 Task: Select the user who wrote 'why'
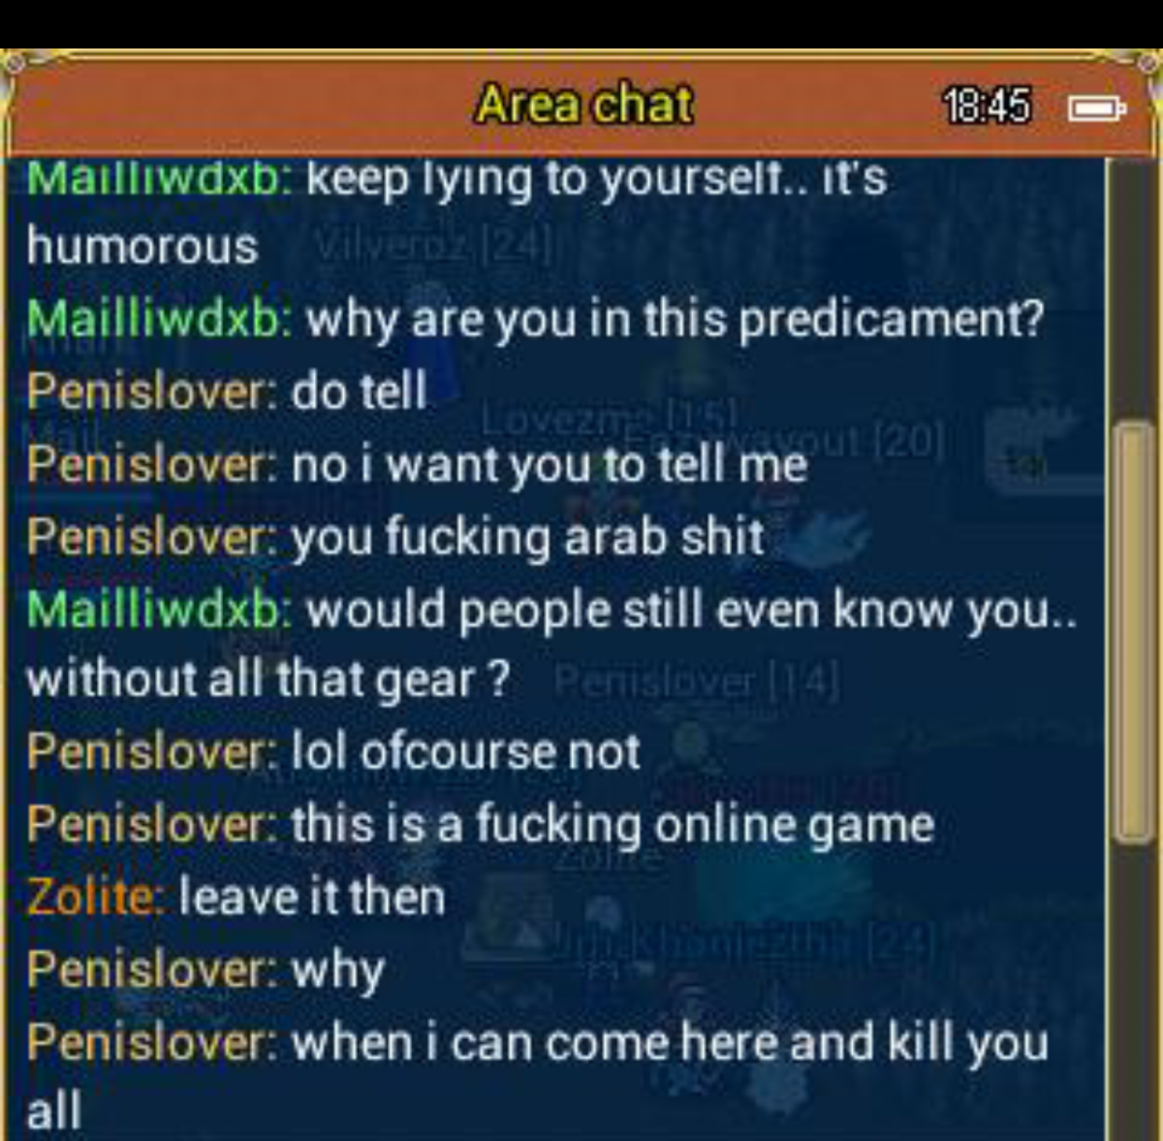point(152,969)
